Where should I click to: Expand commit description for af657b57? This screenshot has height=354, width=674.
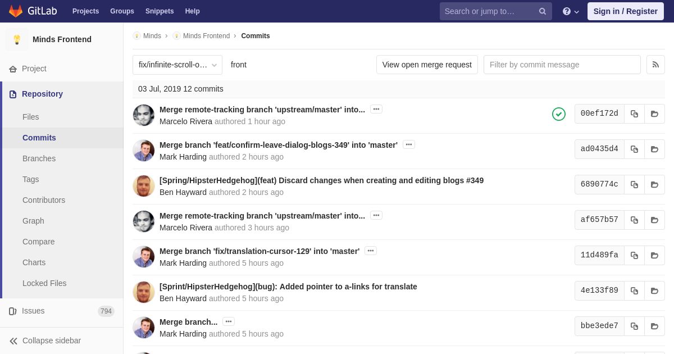tap(376, 215)
